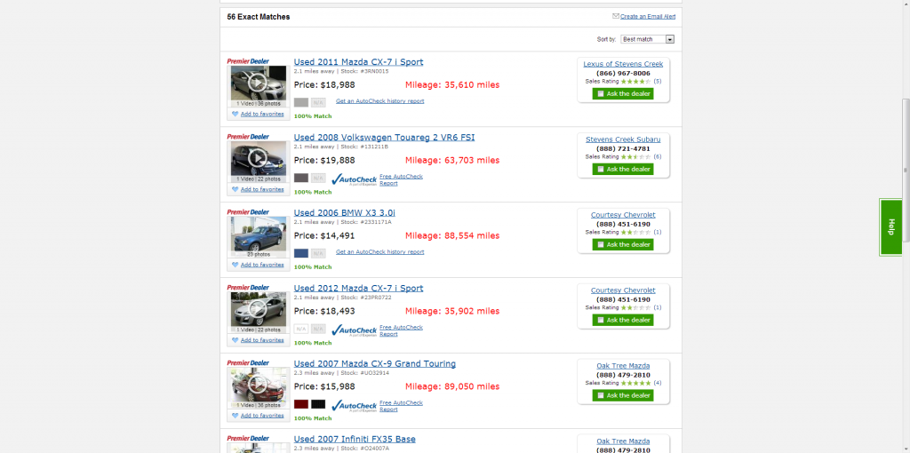Add 2012 Mazda CX-7 to favorites
Image resolution: width=910 pixels, height=453 pixels.
click(x=262, y=340)
